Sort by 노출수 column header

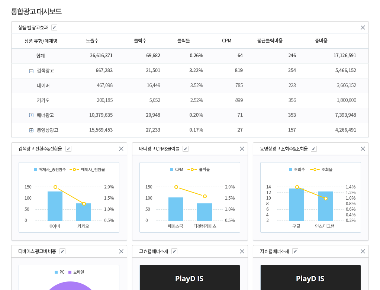tap(92, 41)
